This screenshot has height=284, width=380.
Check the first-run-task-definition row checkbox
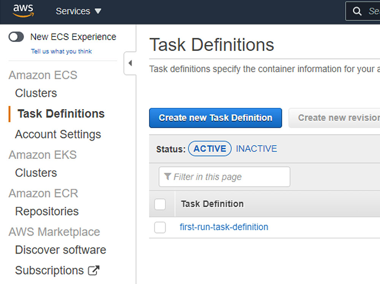[160, 227]
